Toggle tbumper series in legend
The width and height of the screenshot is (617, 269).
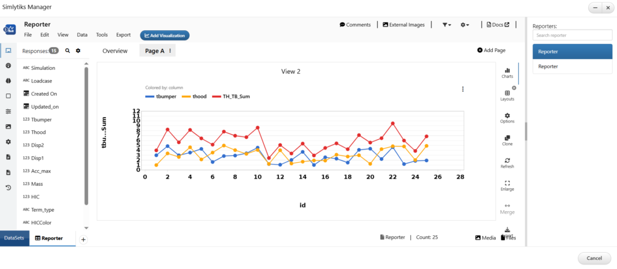click(160, 97)
